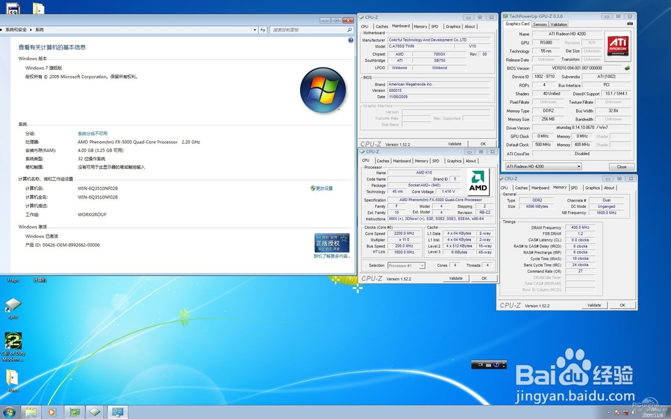Click the CH input language indicator
671x419 pixels.
tap(480, 365)
